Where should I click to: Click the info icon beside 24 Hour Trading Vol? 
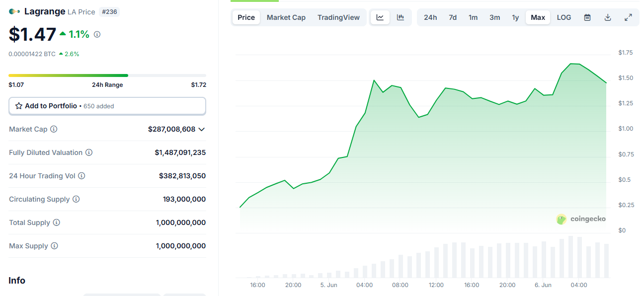81,176
